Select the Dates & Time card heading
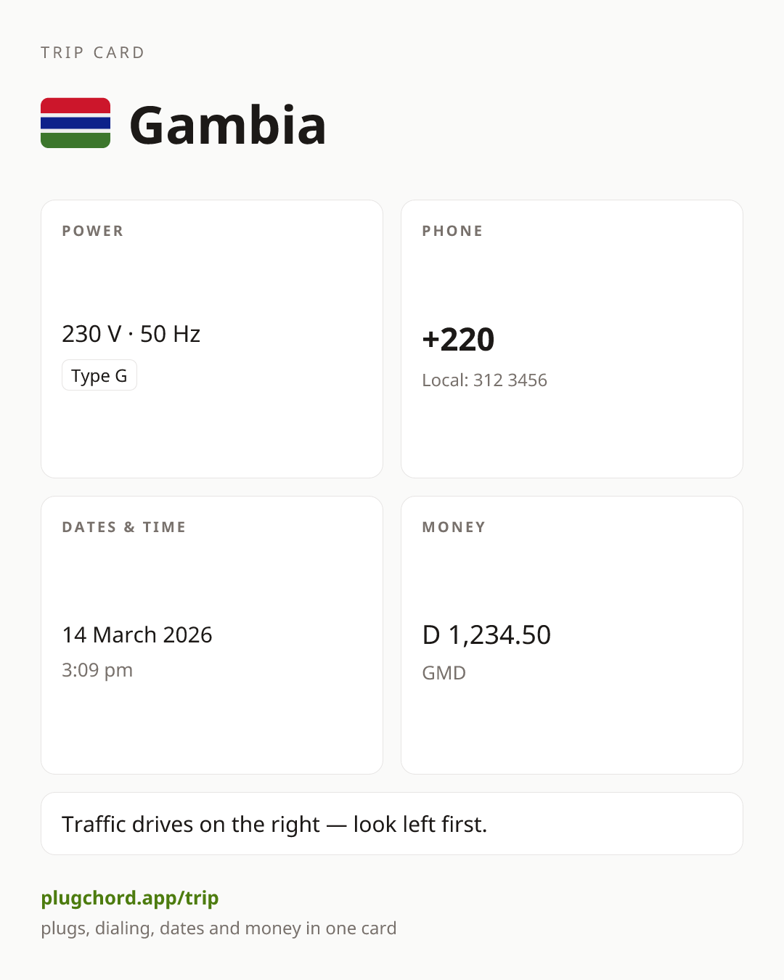The image size is (784, 980). [x=124, y=527]
